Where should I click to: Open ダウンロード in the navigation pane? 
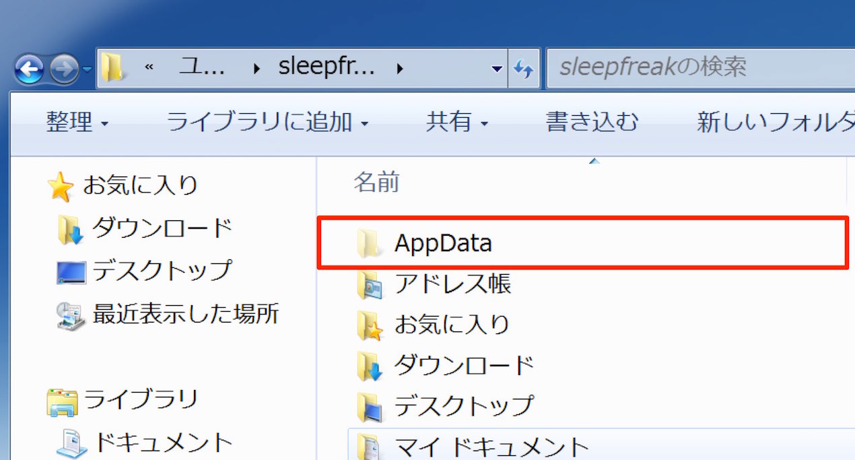[x=162, y=229]
